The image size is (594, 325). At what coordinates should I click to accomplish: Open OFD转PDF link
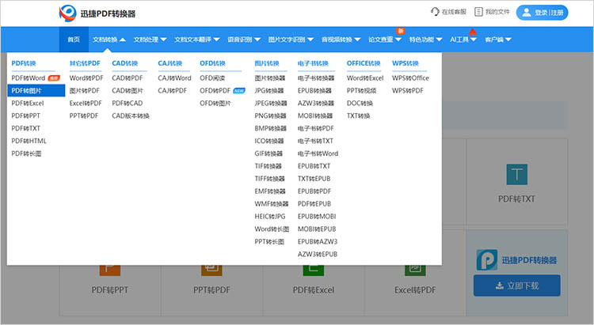click(x=215, y=90)
